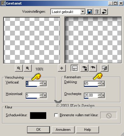Pick the black Schaduwkleur swatch
This screenshot has width=124, height=136.
38,115
